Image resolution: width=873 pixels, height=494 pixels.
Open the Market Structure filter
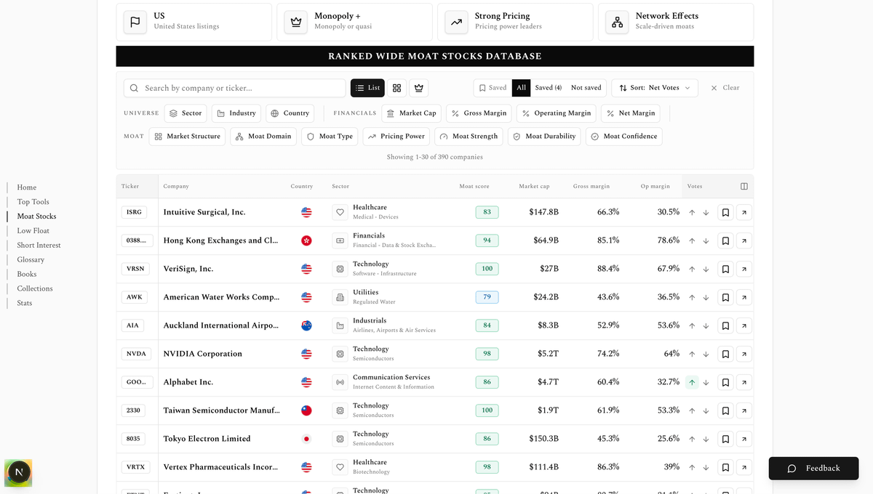[188, 137]
